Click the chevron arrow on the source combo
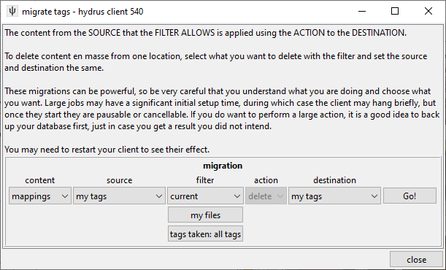446x270 pixels. (x=158, y=196)
